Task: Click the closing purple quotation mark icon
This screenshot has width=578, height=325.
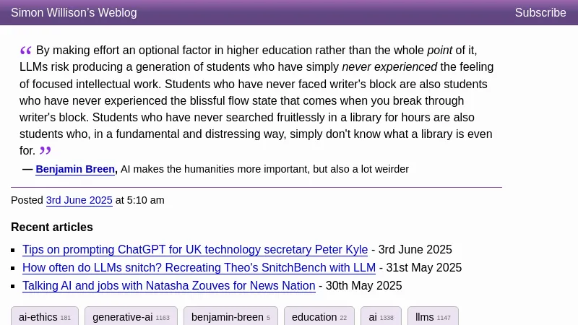Action: (46, 150)
